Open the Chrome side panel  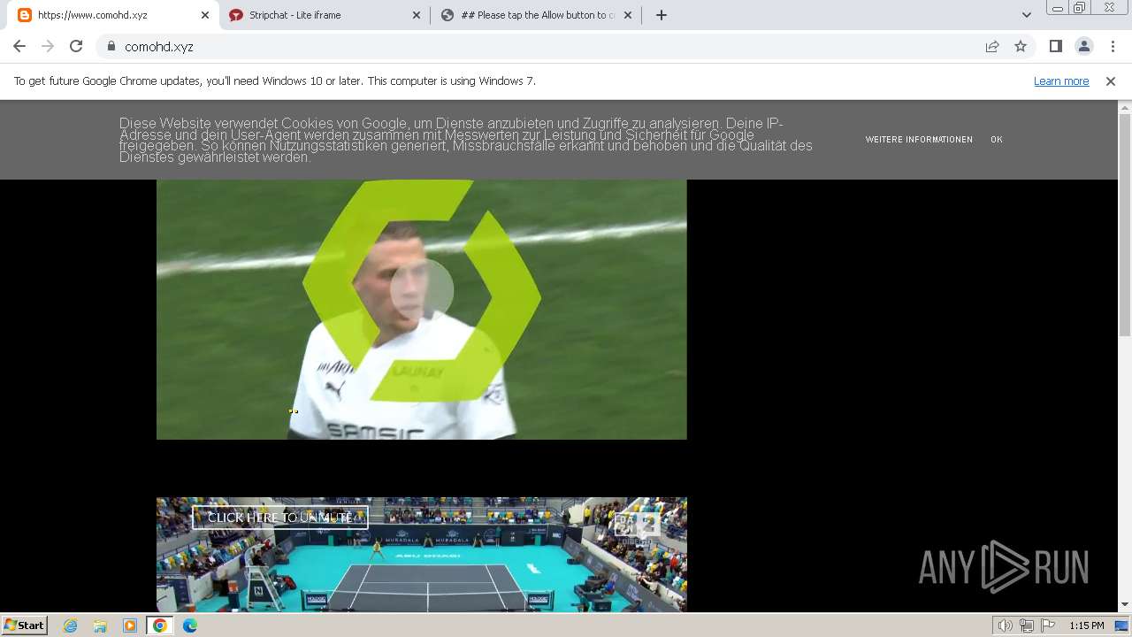(x=1056, y=46)
